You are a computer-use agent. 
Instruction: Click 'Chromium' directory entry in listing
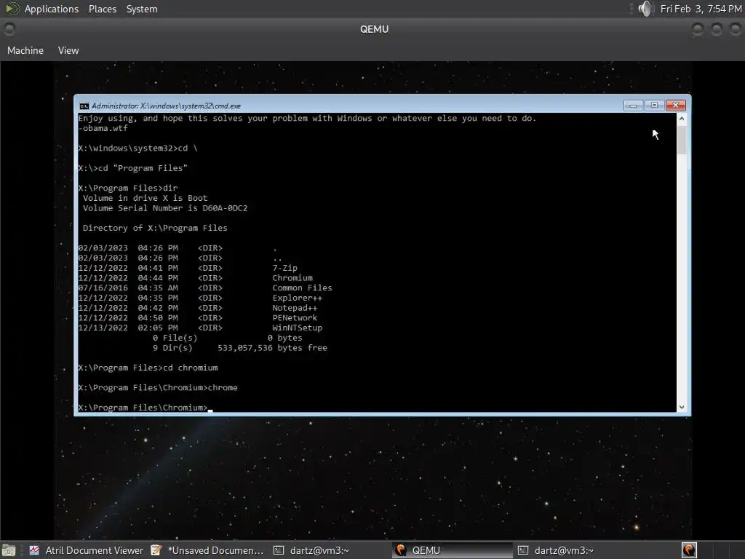click(292, 278)
